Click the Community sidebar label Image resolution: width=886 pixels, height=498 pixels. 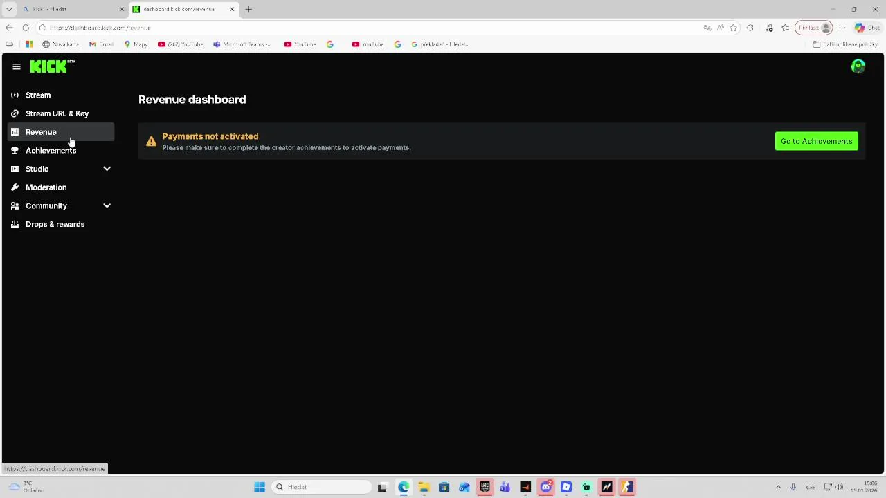click(46, 205)
